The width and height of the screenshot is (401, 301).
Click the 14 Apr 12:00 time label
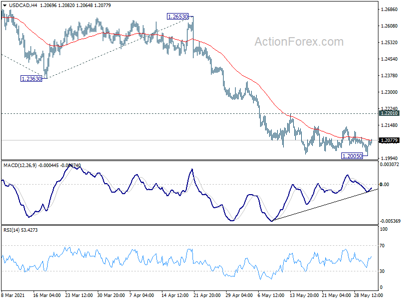tap(175, 295)
